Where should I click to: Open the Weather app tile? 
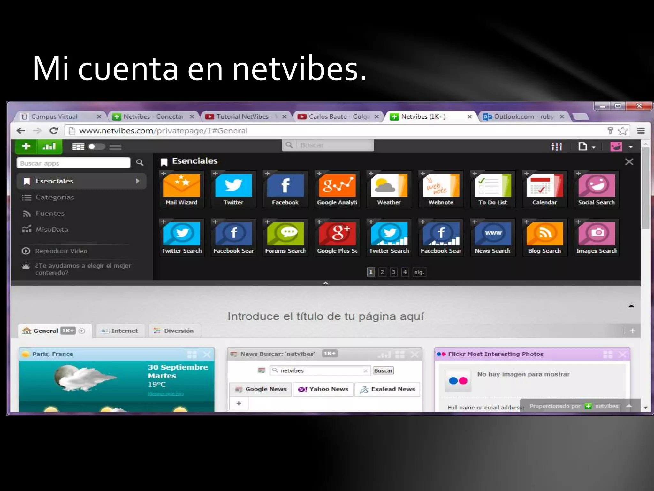point(389,189)
